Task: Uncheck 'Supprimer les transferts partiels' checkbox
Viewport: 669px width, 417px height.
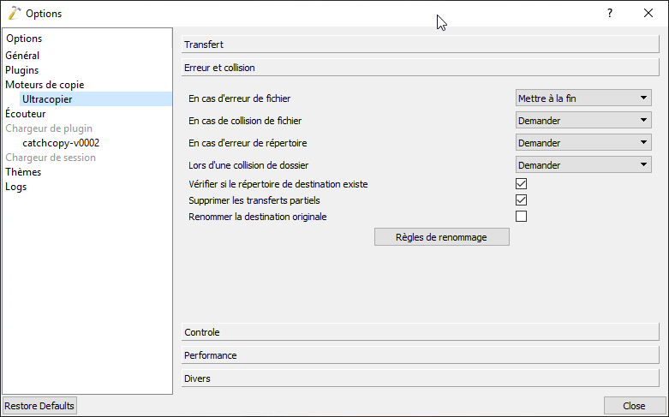Action: 521,200
